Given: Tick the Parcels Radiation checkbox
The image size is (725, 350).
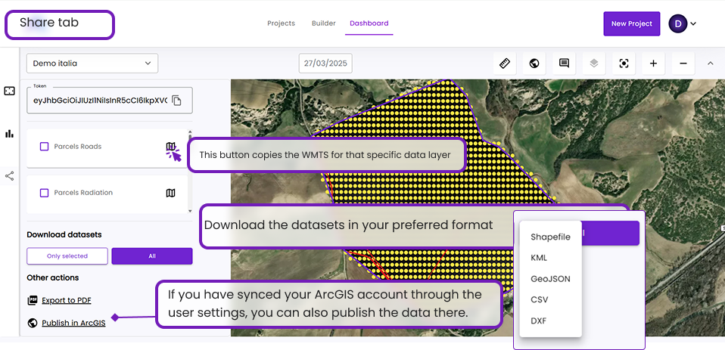Looking at the screenshot, I should coord(45,193).
